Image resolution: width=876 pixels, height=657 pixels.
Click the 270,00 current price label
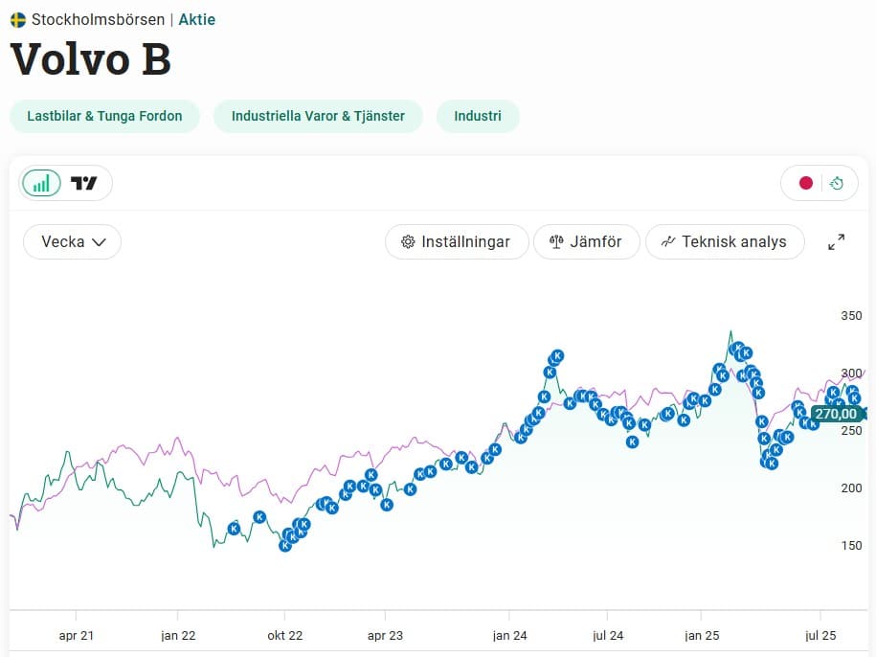click(x=836, y=414)
